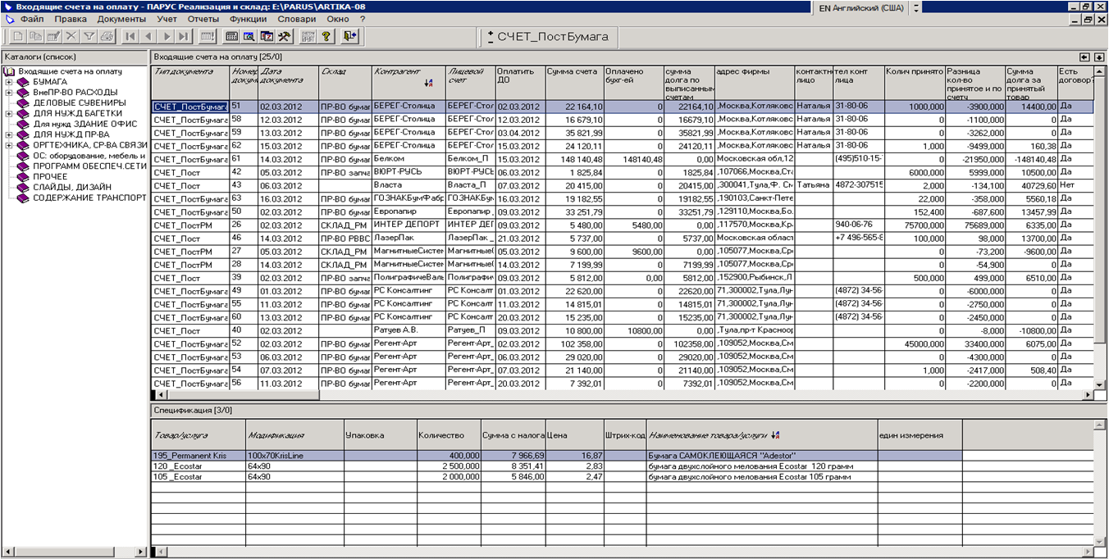This screenshot has height=559, width=1109.
Task: Go to next record arrow icon
Action: tap(167, 36)
